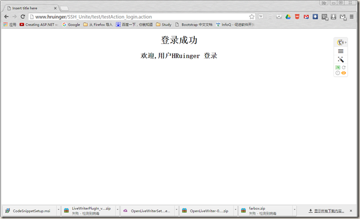
Task: Open the Bootstrap 中文文档 bookmark
Action: pos(194,24)
